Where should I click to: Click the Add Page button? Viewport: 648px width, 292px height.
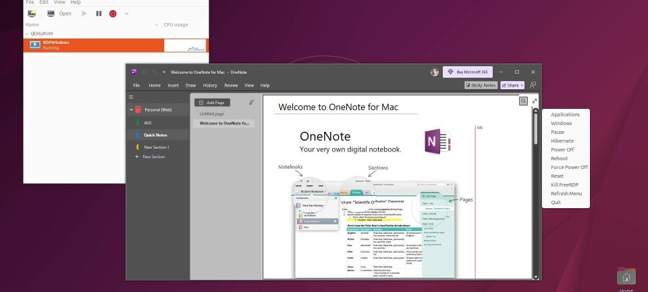212,103
